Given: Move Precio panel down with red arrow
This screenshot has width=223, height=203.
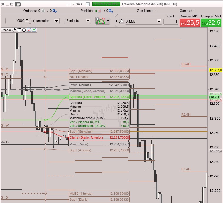Looking at the screenshot, I should point(29,30).
